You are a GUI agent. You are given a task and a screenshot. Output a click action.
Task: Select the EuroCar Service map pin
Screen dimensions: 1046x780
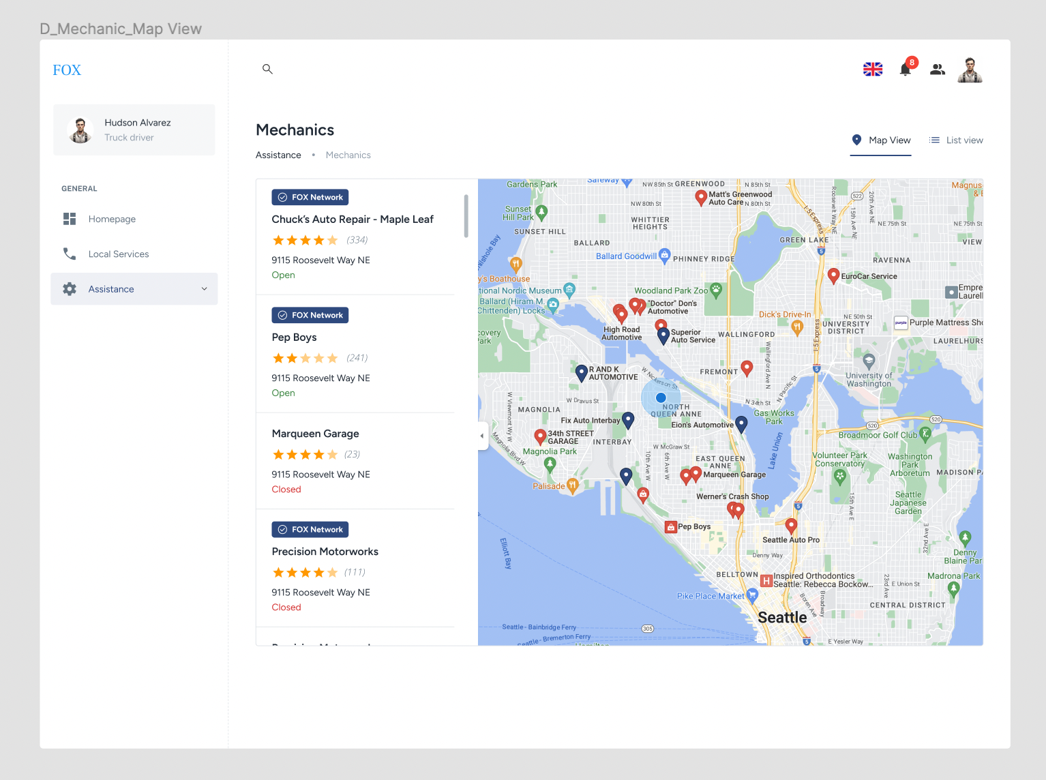pyautogui.click(x=833, y=275)
